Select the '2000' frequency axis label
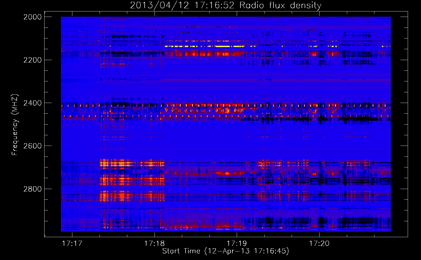The image size is (421, 260). tap(33, 17)
